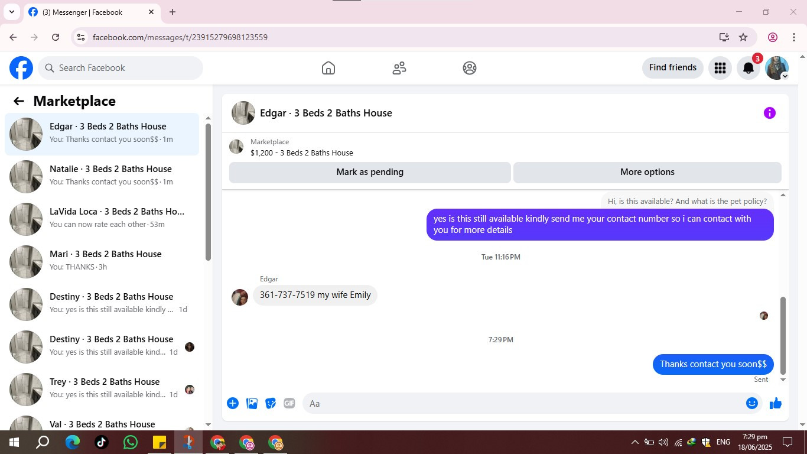Open the $1,200 Marketplace listing link
The image size is (807, 454).
tap(302, 153)
